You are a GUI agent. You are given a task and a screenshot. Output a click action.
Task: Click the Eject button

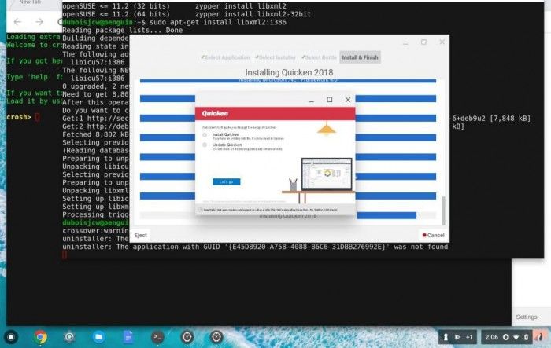141,235
